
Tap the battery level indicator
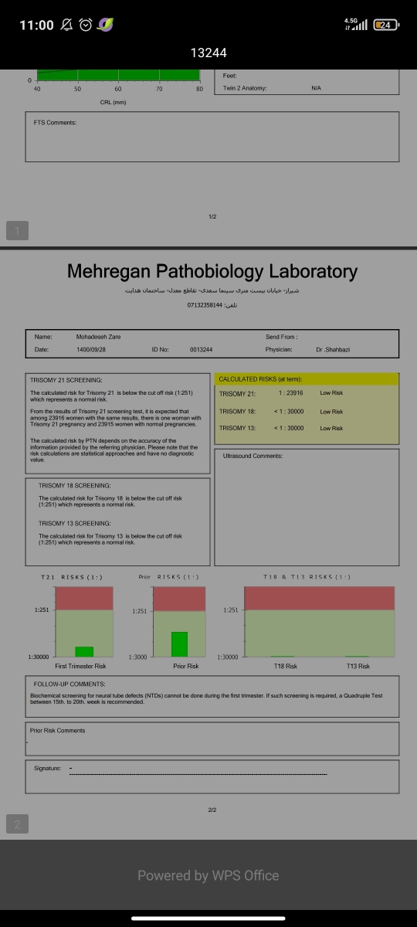coord(385,25)
